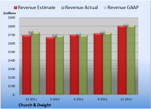151x109 pixels.
Task: Select the Revenue GAAP legend label
Action: [123, 7]
